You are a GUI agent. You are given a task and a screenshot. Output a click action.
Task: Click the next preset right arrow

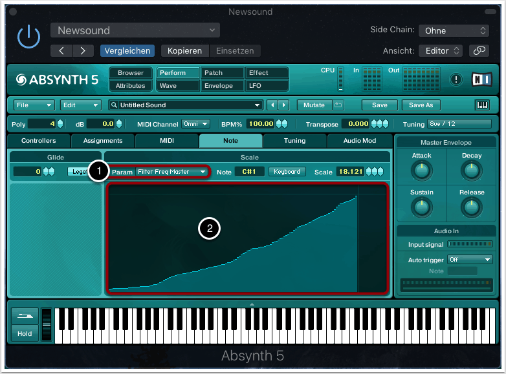(82, 50)
